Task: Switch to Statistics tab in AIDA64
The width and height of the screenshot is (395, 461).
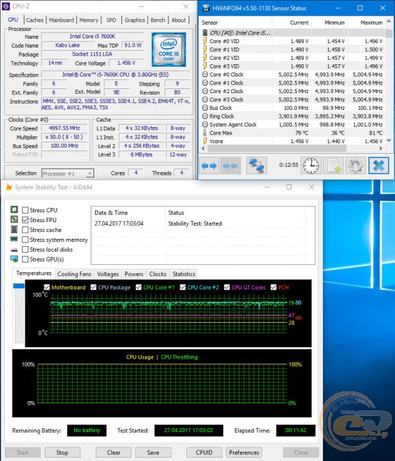Action: pyautogui.click(x=184, y=274)
